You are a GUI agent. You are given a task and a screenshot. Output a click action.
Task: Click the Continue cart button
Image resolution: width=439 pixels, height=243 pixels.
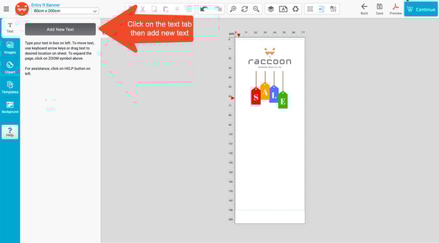tap(420, 9)
